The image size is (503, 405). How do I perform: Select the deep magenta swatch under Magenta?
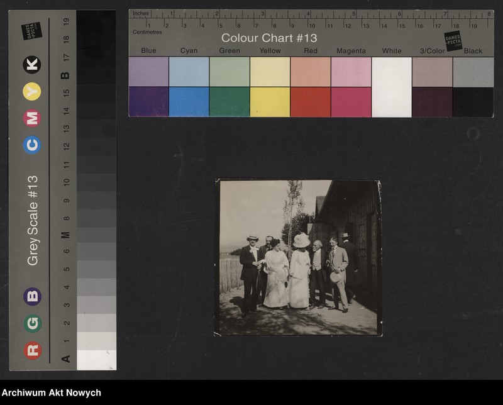(x=351, y=102)
